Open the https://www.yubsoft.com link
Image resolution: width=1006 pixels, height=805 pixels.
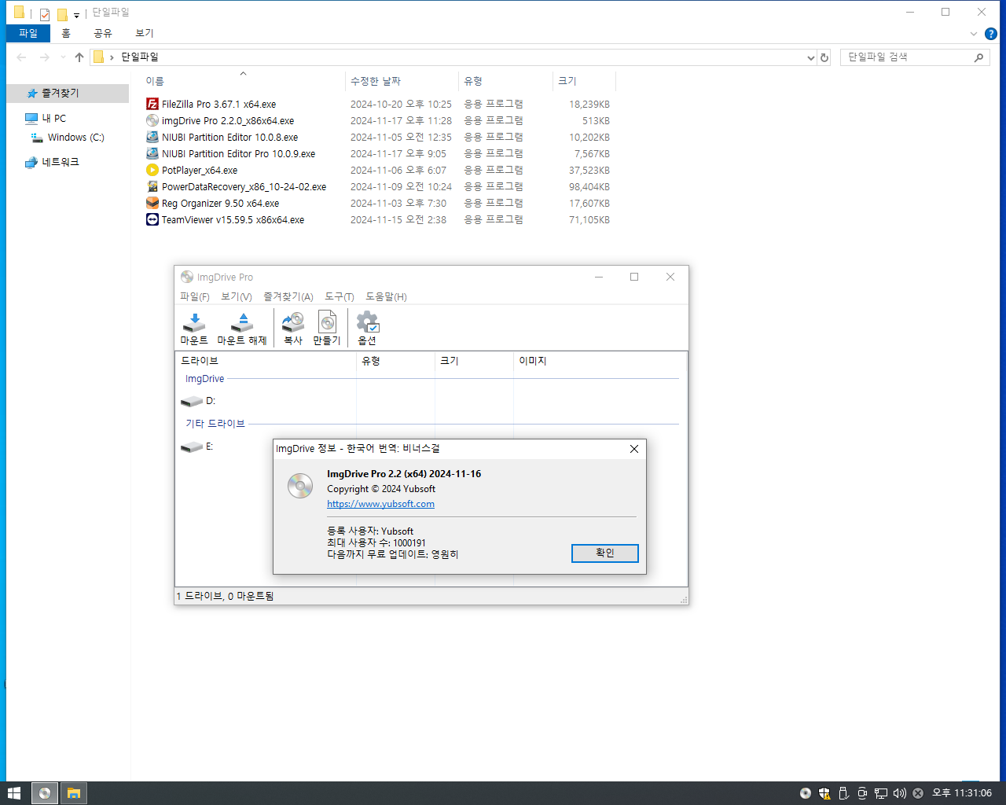pos(380,504)
